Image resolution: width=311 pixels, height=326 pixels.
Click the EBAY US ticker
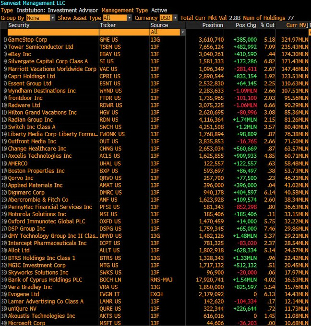click(x=110, y=54)
